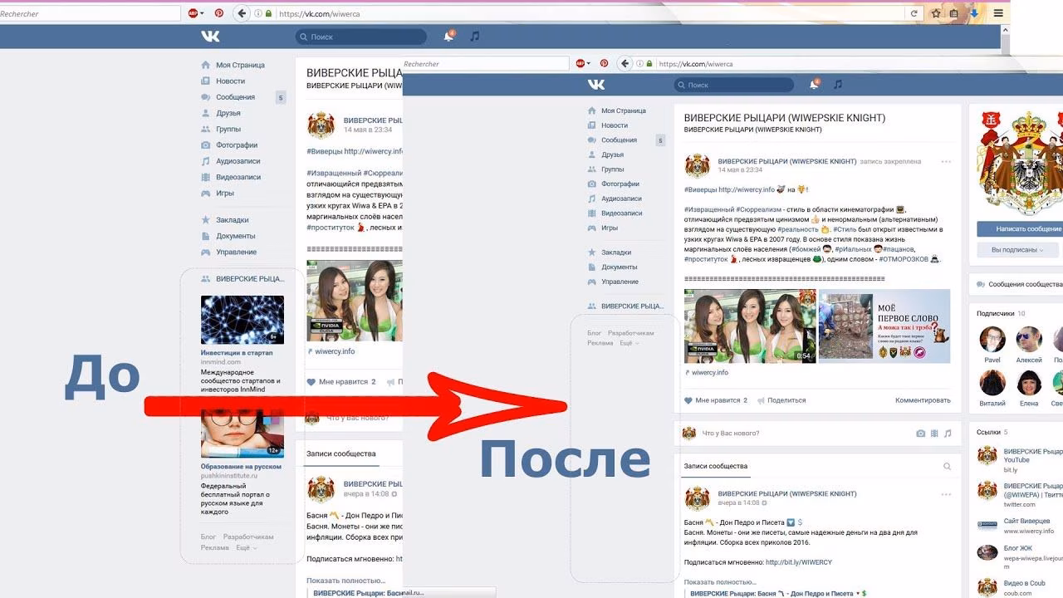Click the Написать сообщение button
Screen dimensions: 1063x598
(1019, 228)
